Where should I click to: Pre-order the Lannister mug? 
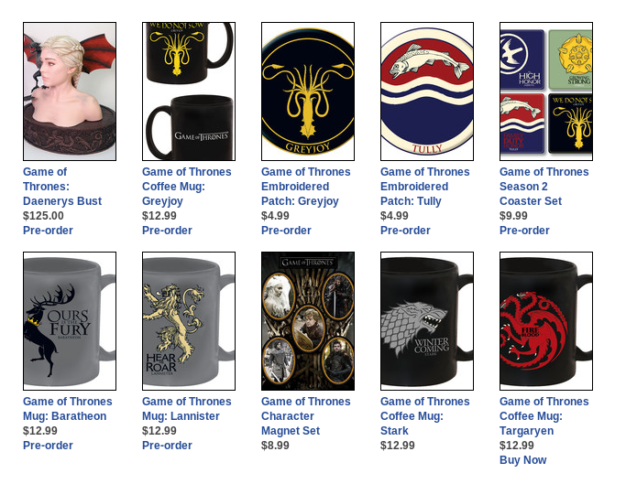(x=167, y=446)
